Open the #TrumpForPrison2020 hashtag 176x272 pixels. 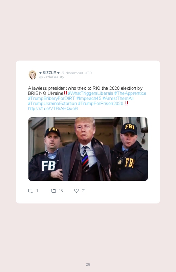tap(101, 103)
